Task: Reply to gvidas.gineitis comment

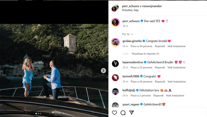Action: pos(160,46)
